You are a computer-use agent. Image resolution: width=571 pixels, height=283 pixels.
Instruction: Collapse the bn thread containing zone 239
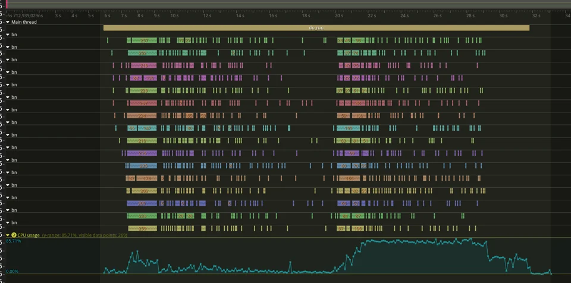point(8,222)
